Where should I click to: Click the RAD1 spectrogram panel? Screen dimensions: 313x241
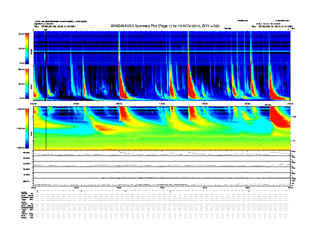[162, 83]
